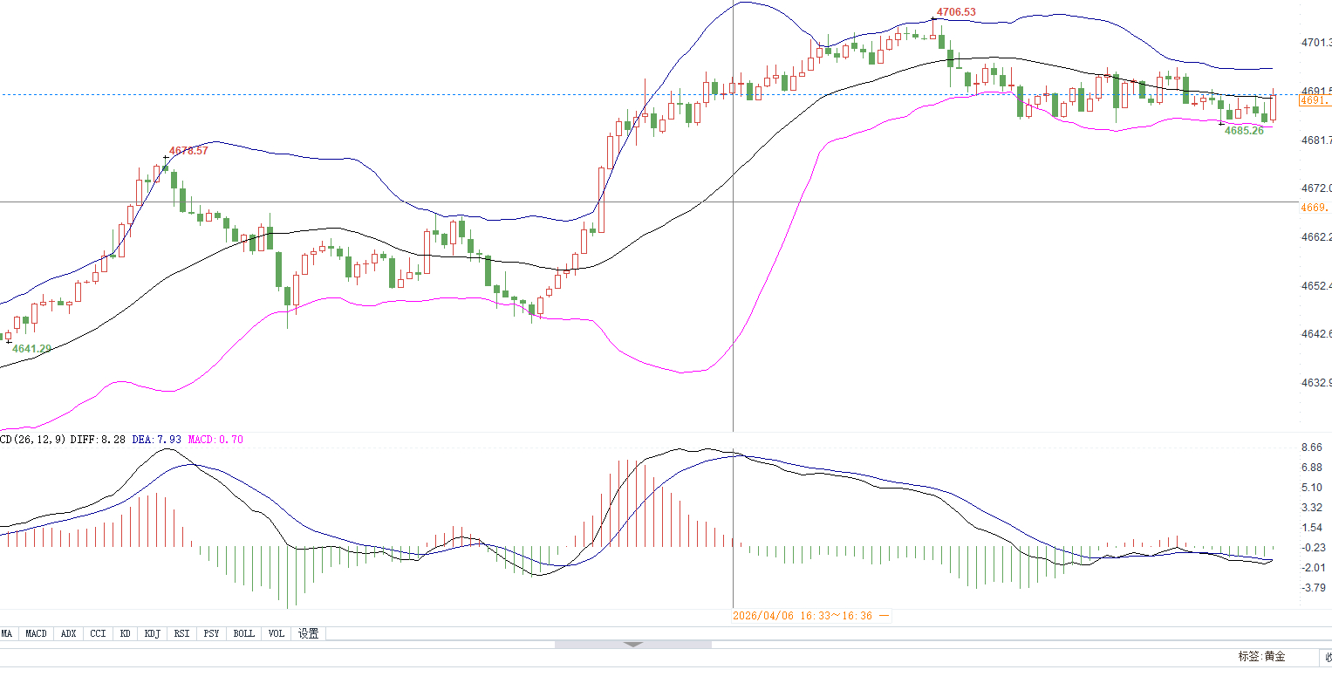Click the 4642.6 price axis value
1332x697 pixels.
(1315, 333)
